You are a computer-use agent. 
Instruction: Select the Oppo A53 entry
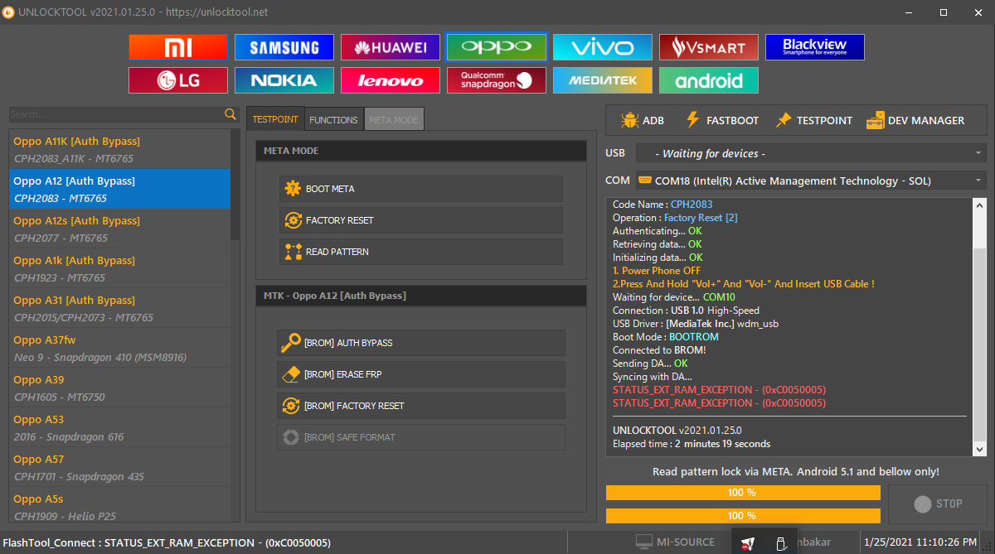pos(120,428)
